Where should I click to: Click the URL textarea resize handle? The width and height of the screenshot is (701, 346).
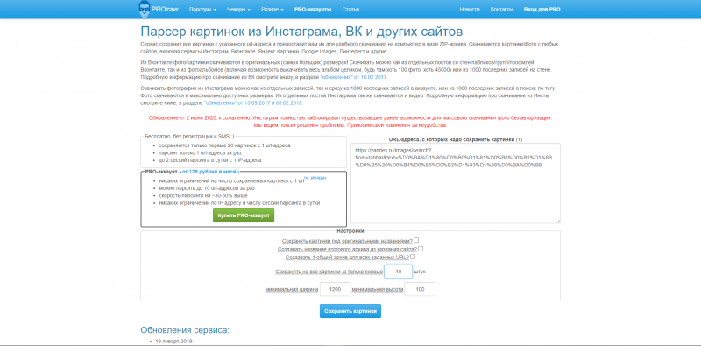(x=557, y=221)
